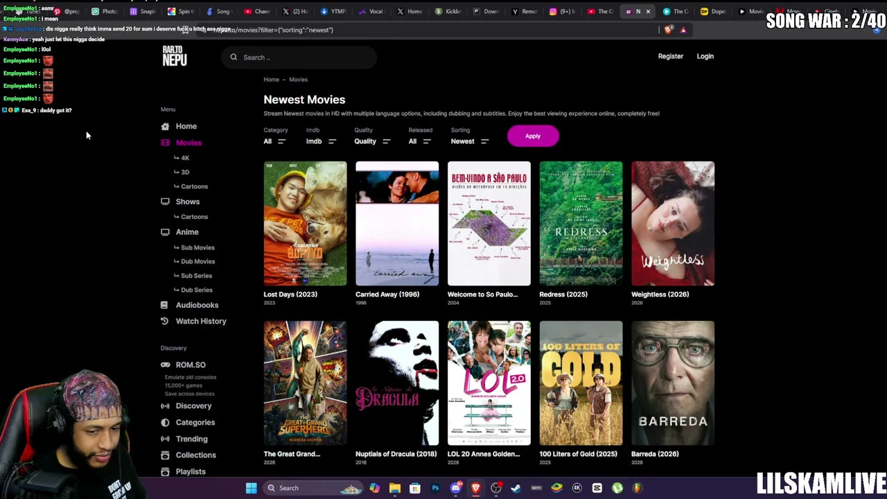Open the Barreda (2026) poster
Image resolution: width=887 pixels, height=499 pixels.
pos(673,383)
